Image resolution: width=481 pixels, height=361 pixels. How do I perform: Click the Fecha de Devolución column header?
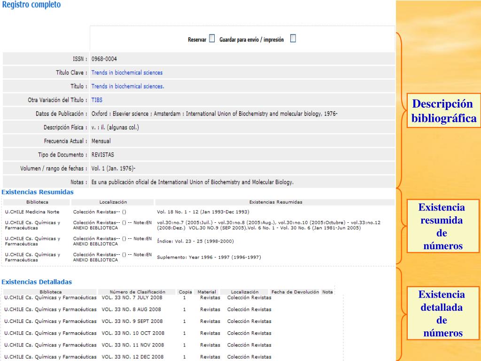[295, 292]
